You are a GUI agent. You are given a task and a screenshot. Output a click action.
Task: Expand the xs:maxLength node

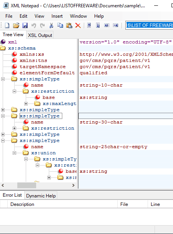pyautogui.click(x=26, y=104)
